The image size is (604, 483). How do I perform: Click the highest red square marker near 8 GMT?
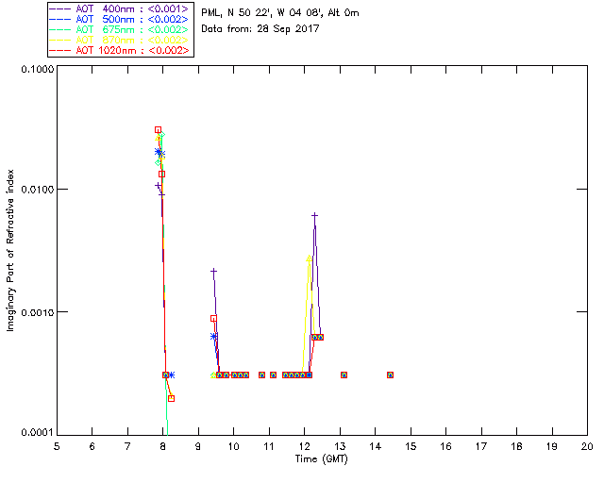(x=158, y=130)
